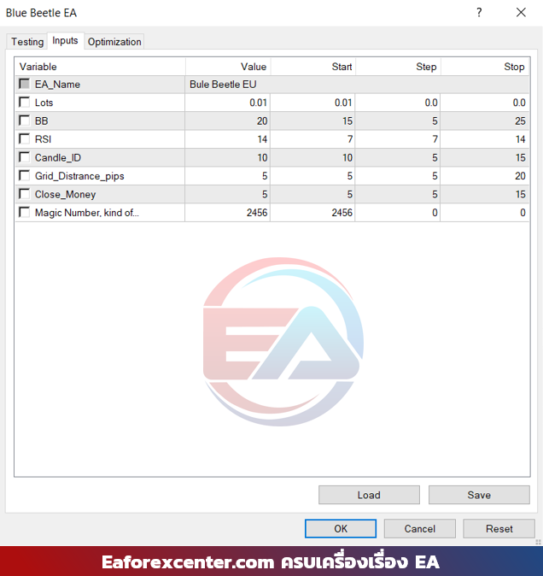Check the Close_Money checkbox
Image resolution: width=543 pixels, height=576 pixels.
(24, 195)
